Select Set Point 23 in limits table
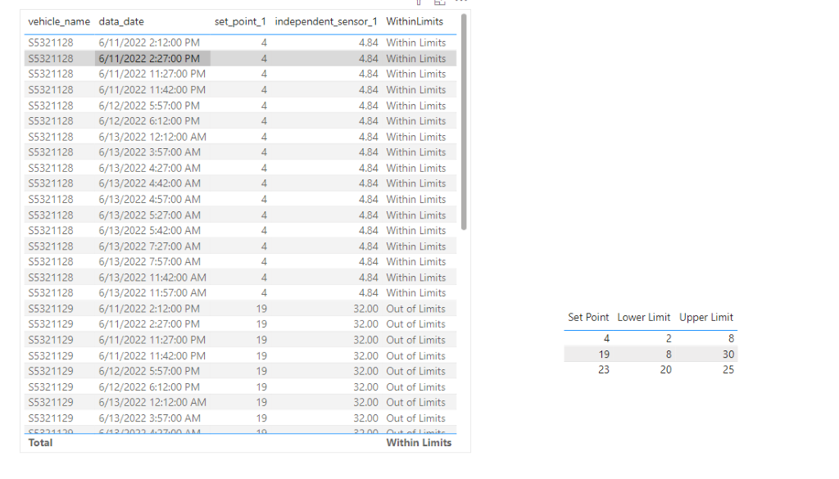This screenshot has height=479, width=839. 604,370
